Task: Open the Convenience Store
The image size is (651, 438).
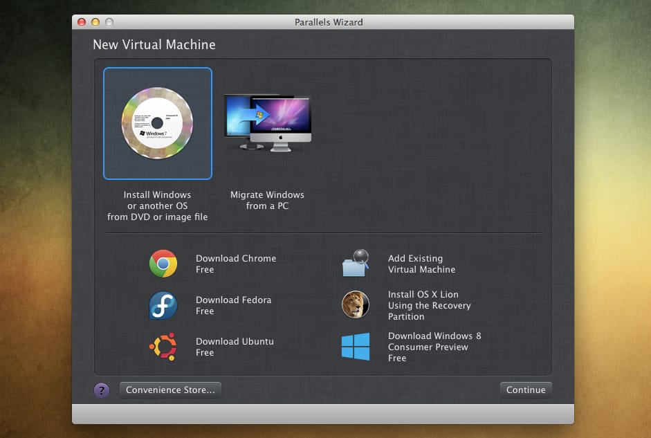Action: tap(170, 390)
